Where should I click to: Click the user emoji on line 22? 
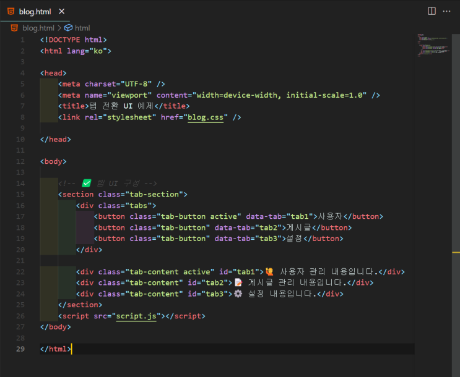point(269,271)
